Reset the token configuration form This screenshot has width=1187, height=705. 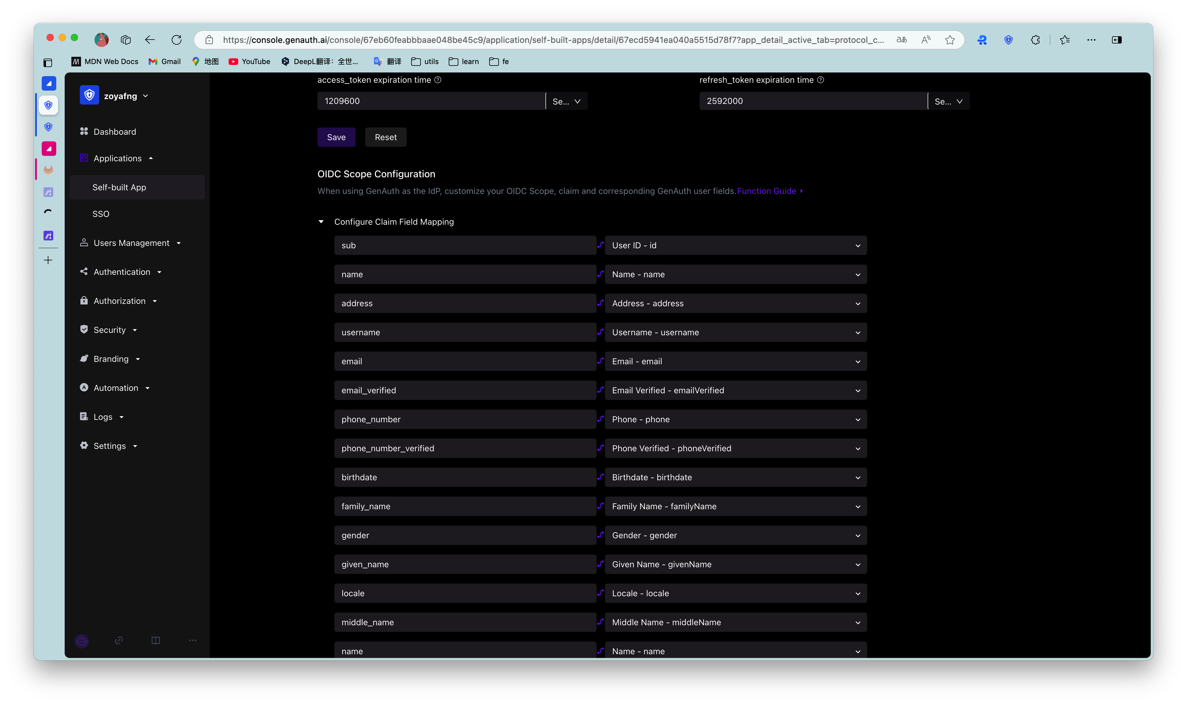point(385,137)
